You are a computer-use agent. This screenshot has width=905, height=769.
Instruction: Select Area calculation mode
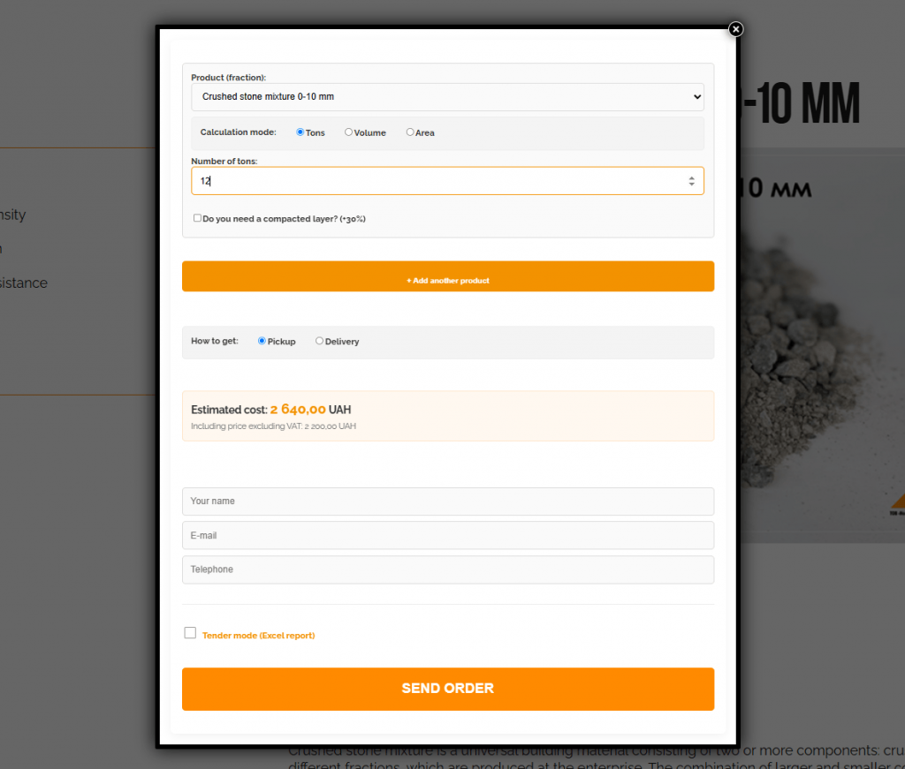[410, 132]
